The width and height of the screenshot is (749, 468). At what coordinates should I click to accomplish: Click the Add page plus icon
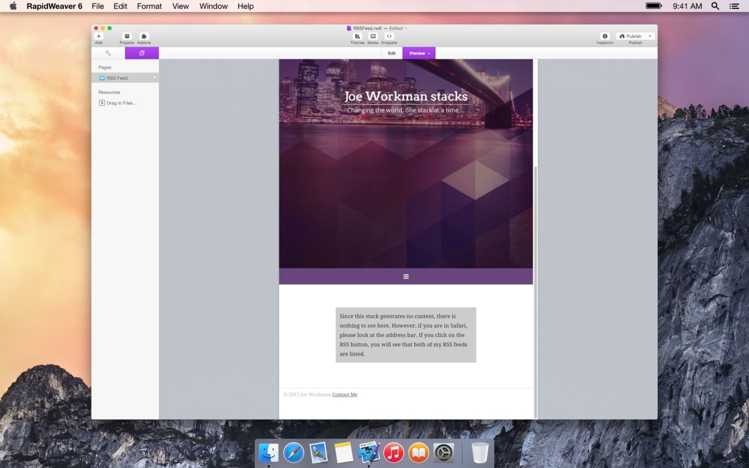99,36
